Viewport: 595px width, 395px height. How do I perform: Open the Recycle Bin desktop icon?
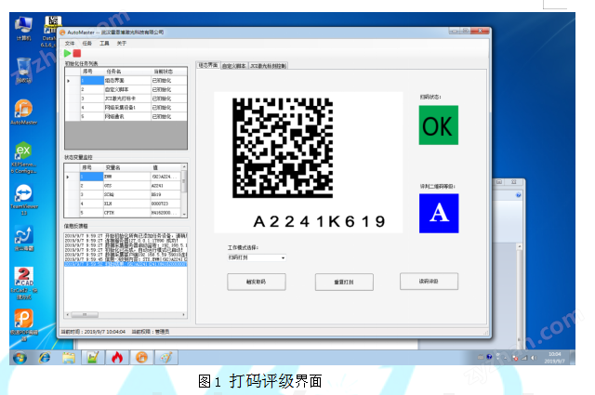pos(23,71)
